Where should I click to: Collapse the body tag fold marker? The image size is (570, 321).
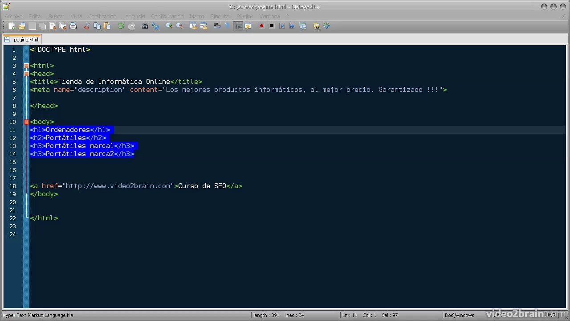26,122
